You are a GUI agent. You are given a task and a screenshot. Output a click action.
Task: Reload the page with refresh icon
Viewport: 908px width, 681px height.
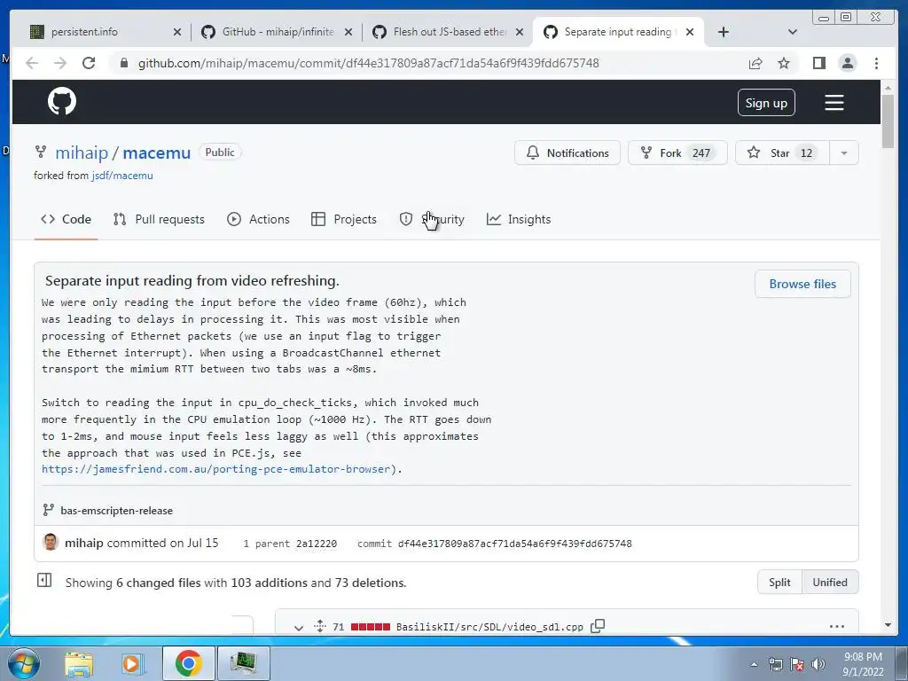pos(89,63)
